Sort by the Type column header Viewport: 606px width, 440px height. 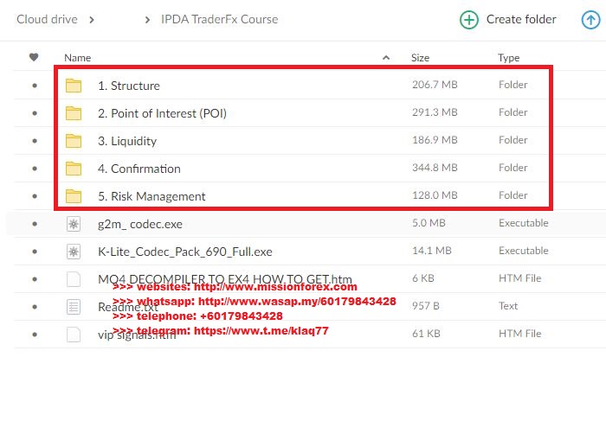pos(509,58)
